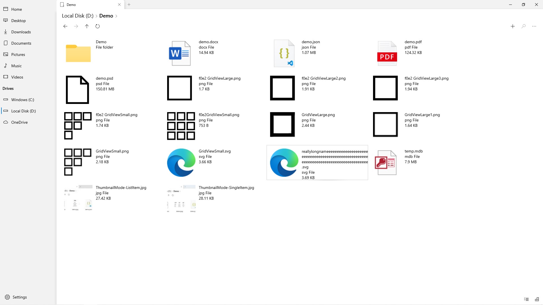543x305 pixels.
Task: Click the back navigation arrow
Action: tap(65, 26)
